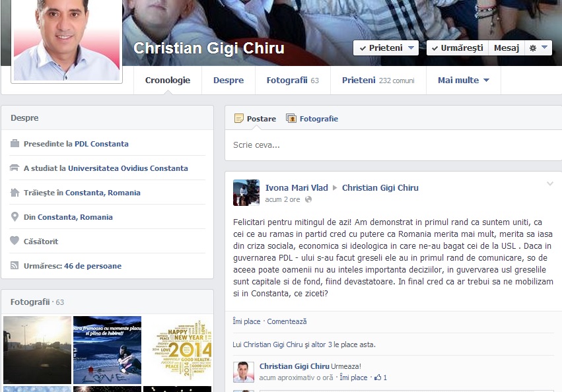Open the Happy New Year 2014 photo thumbnail
Screen dimensions: 562x392
coord(178,350)
